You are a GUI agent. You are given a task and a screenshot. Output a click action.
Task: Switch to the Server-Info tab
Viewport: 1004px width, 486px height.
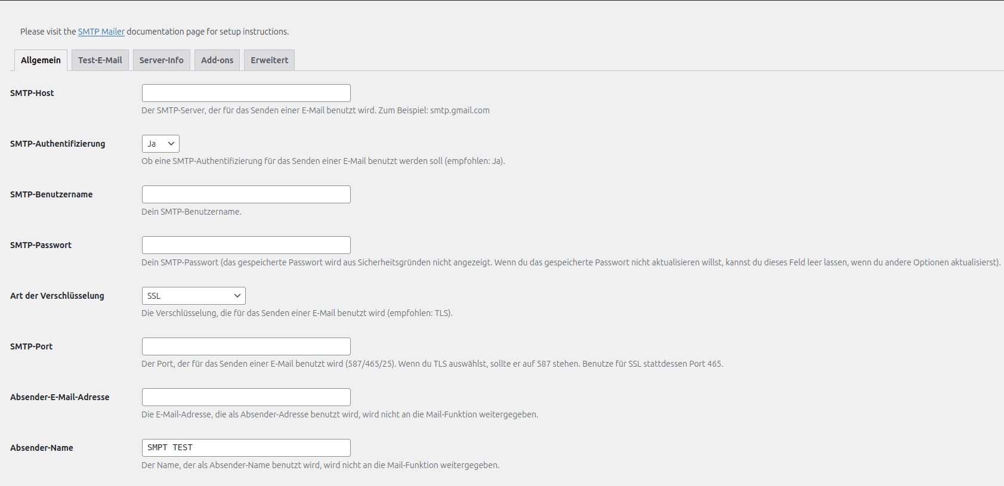tap(162, 60)
